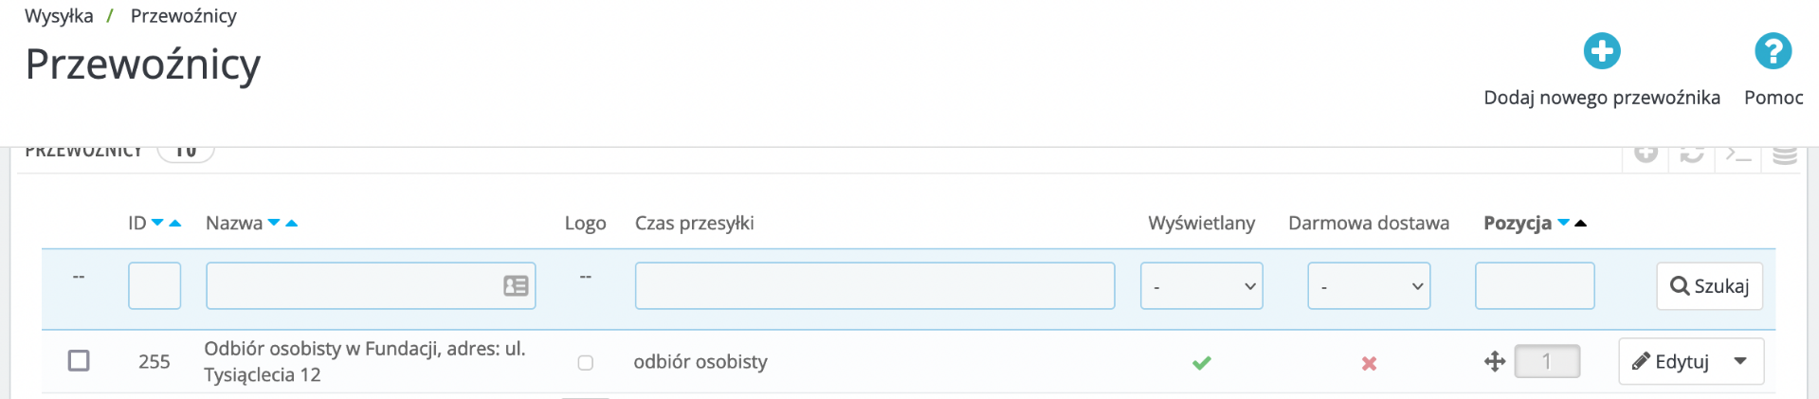The height and width of the screenshot is (399, 1819).
Task: Click the refresh list icon in panel header
Action: tap(1692, 154)
